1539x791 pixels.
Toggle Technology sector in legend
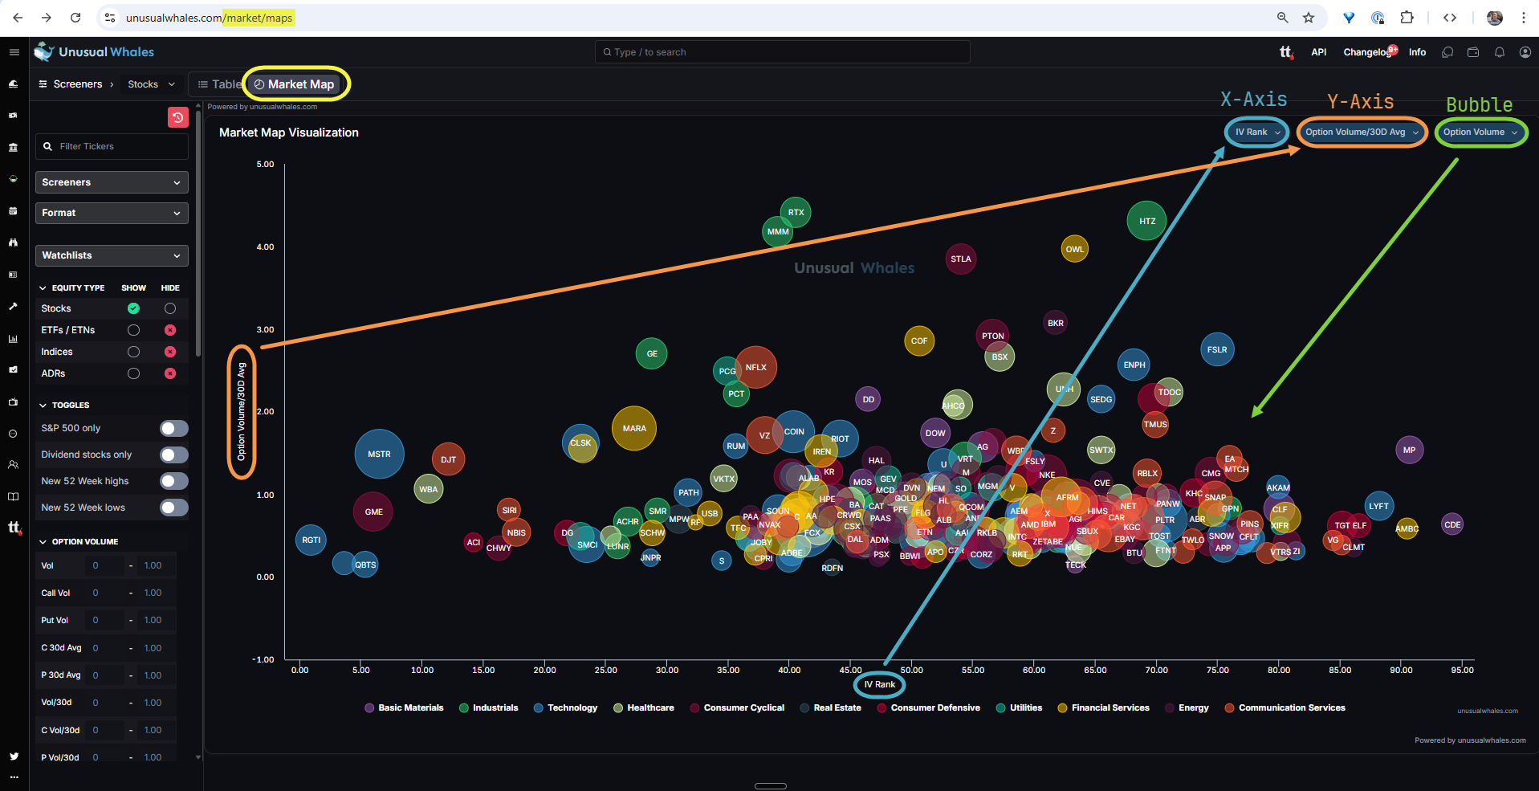(x=565, y=708)
